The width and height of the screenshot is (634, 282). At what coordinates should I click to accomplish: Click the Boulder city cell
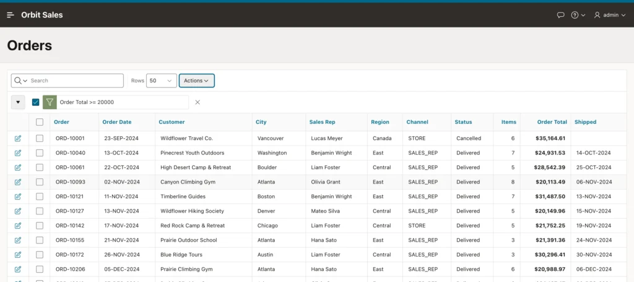tap(267, 167)
